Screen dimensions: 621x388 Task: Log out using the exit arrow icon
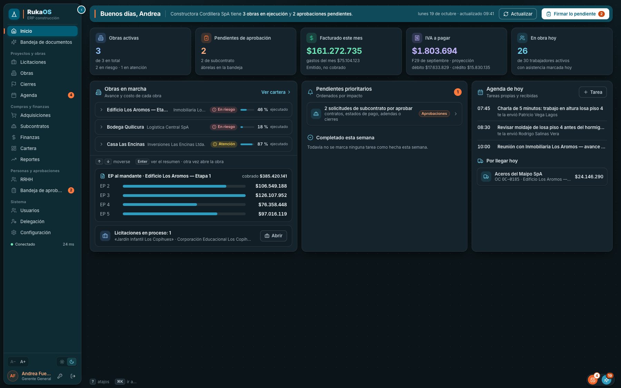(x=73, y=376)
